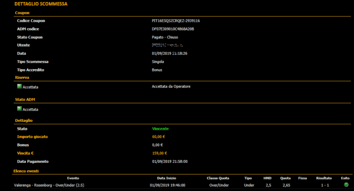Click the 2,65 quota value
Viewport: 354px width, 191px height.
tap(286, 185)
